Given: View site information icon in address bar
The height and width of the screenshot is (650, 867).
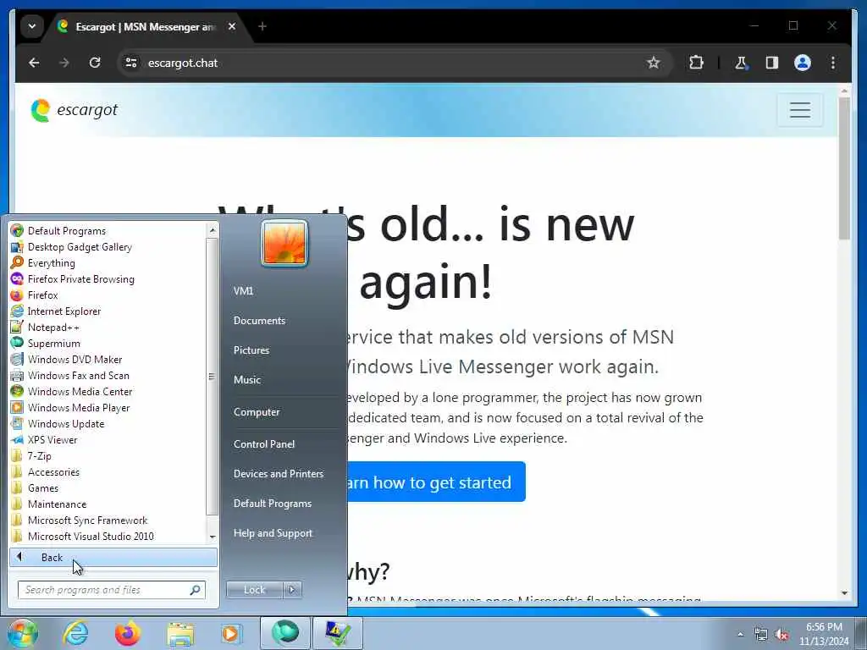Looking at the screenshot, I should (x=131, y=63).
